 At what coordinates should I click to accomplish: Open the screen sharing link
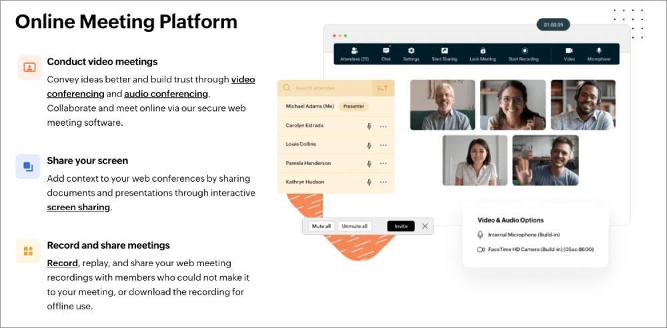(78, 208)
